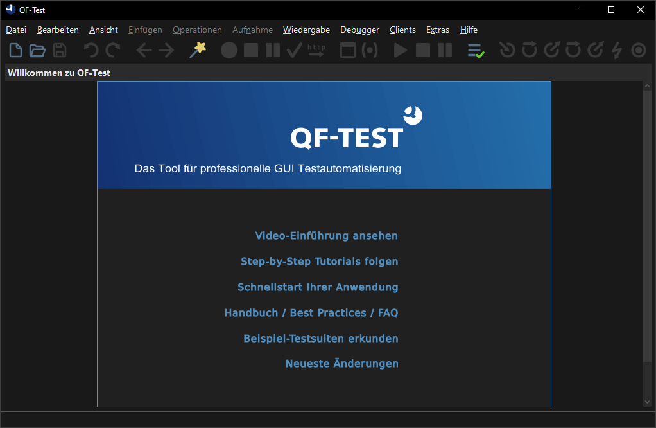The width and height of the screenshot is (656, 428).
Task: Launch the quickstart wizard wand icon
Action: coord(198,50)
